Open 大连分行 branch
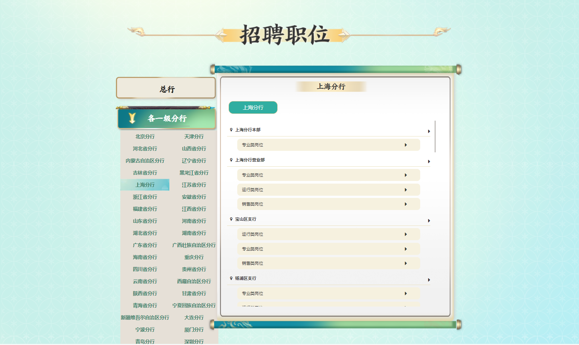The width and height of the screenshot is (579, 345). click(194, 317)
